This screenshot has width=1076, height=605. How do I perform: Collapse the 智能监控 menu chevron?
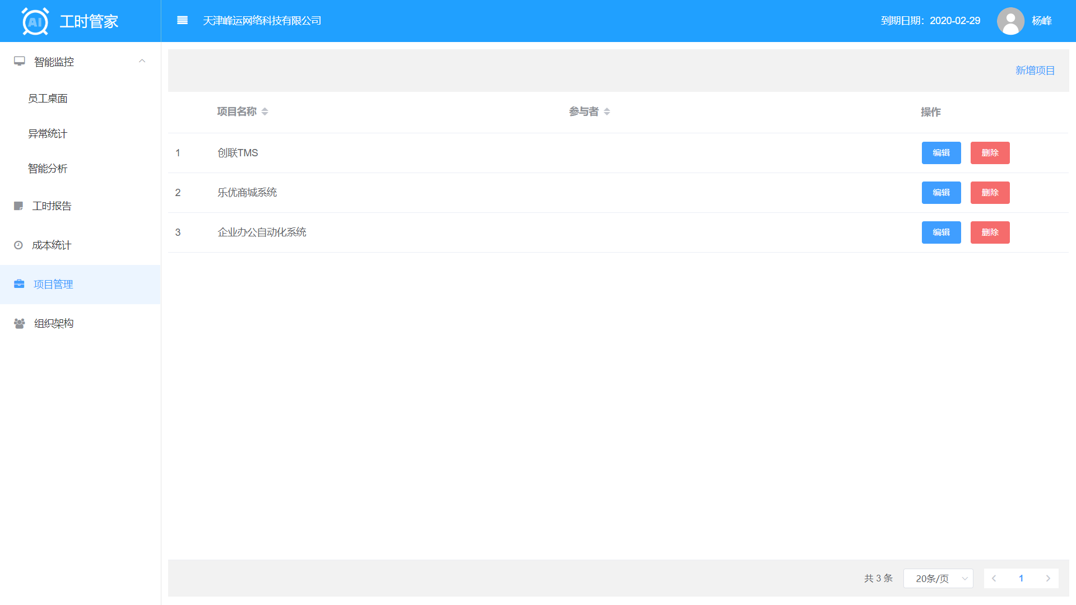[142, 61]
